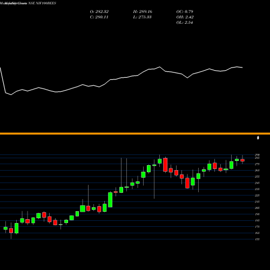Click the last red candlestick on the chart
270x270 pixels.
pos(242,160)
